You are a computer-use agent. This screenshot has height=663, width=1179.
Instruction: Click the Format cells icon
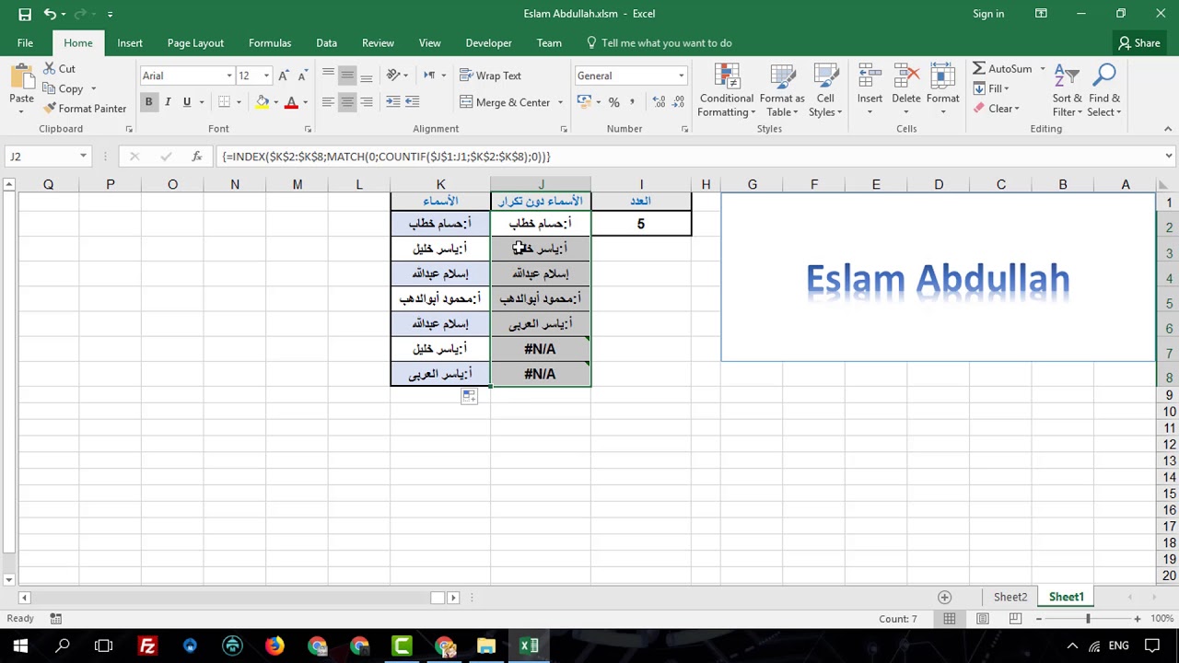tap(942, 77)
